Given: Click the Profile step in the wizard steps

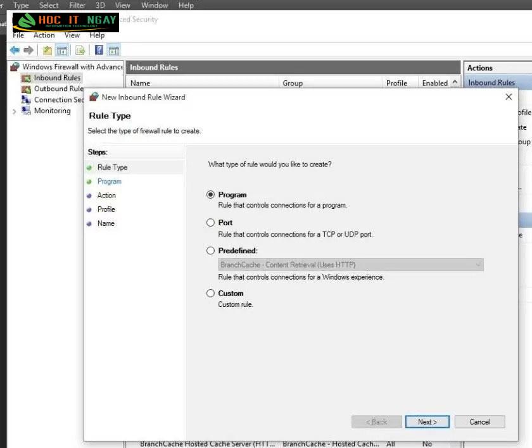Looking at the screenshot, I should point(106,209).
